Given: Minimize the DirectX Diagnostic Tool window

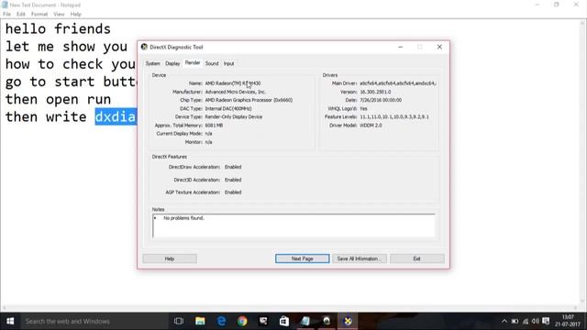Looking at the screenshot, I should [x=400, y=47].
